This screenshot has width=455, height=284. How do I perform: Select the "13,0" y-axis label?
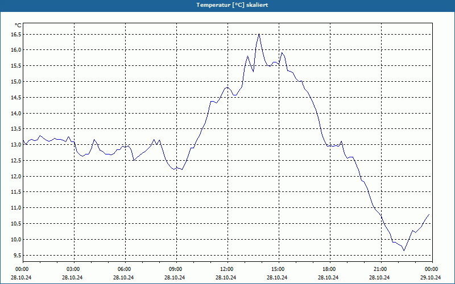pyautogui.click(x=16, y=145)
